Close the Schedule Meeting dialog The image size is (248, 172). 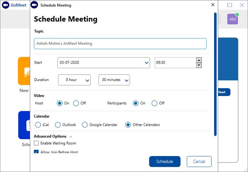(213, 5)
